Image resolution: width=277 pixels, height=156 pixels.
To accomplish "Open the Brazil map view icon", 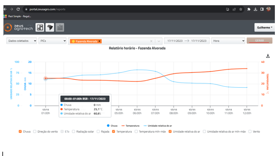I will (50, 28).
